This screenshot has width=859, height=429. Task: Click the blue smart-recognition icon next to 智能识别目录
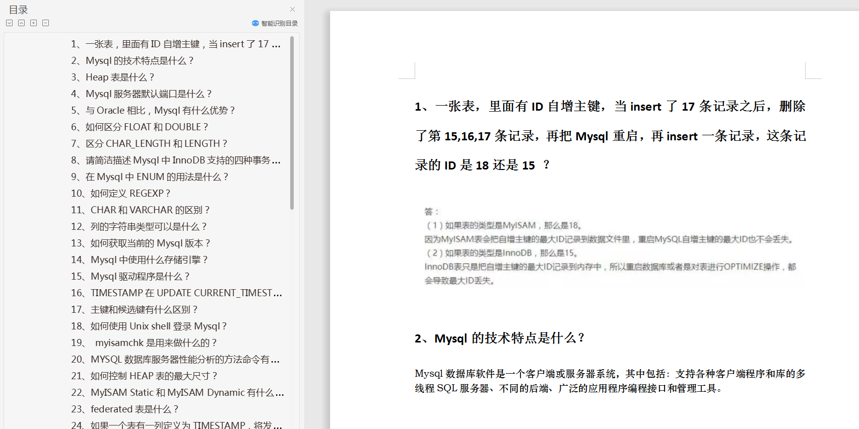255,23
